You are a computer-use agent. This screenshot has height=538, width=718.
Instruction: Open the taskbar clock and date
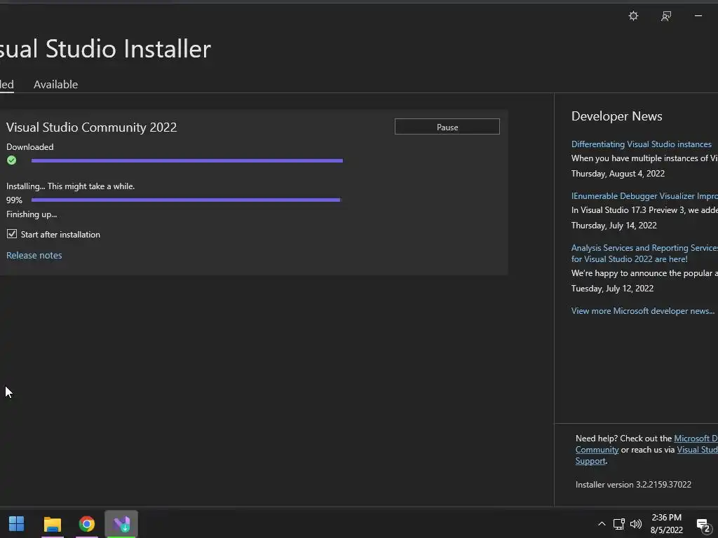click(667, 524)
